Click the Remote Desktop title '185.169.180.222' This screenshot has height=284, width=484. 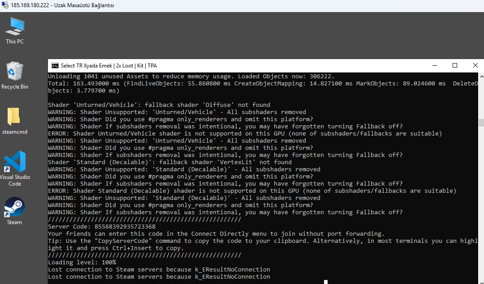coord(62,5)
